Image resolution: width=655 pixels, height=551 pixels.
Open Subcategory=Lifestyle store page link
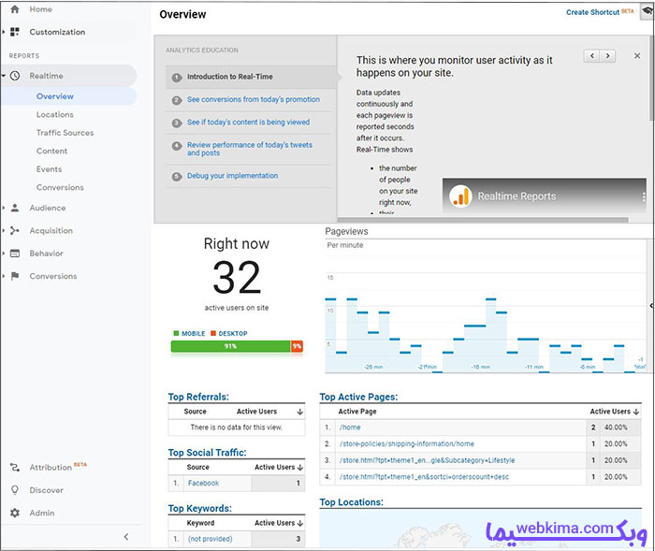(x=427, y=460)
